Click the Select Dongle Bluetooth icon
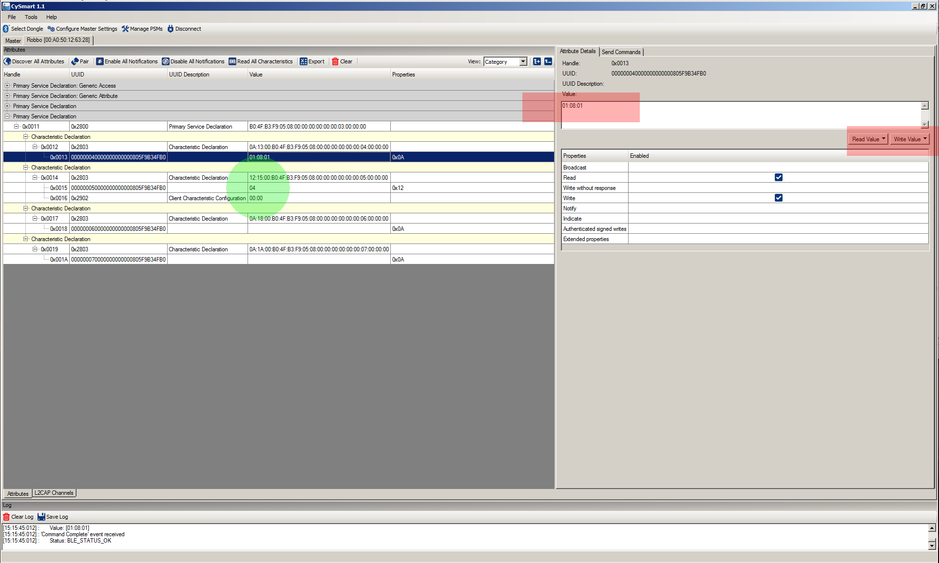939x563 pixels. click(x=6, y=29)
